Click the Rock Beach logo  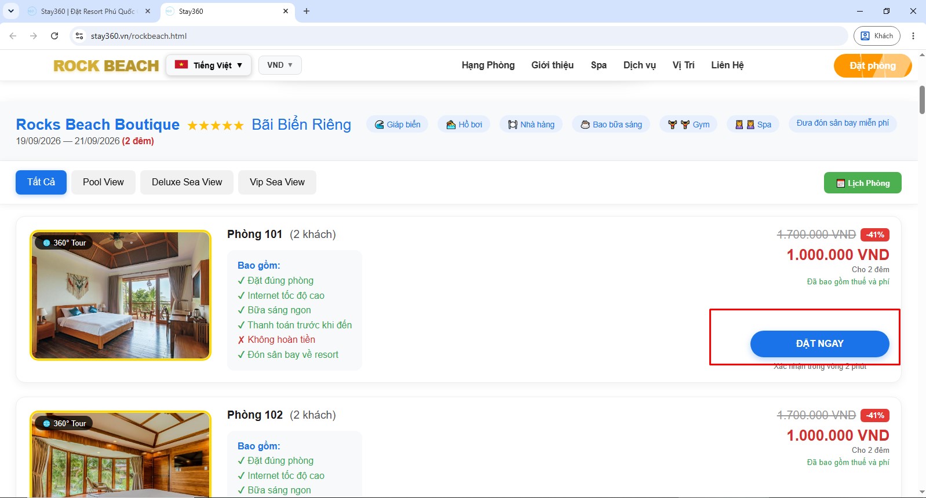(x=106, y=65)
